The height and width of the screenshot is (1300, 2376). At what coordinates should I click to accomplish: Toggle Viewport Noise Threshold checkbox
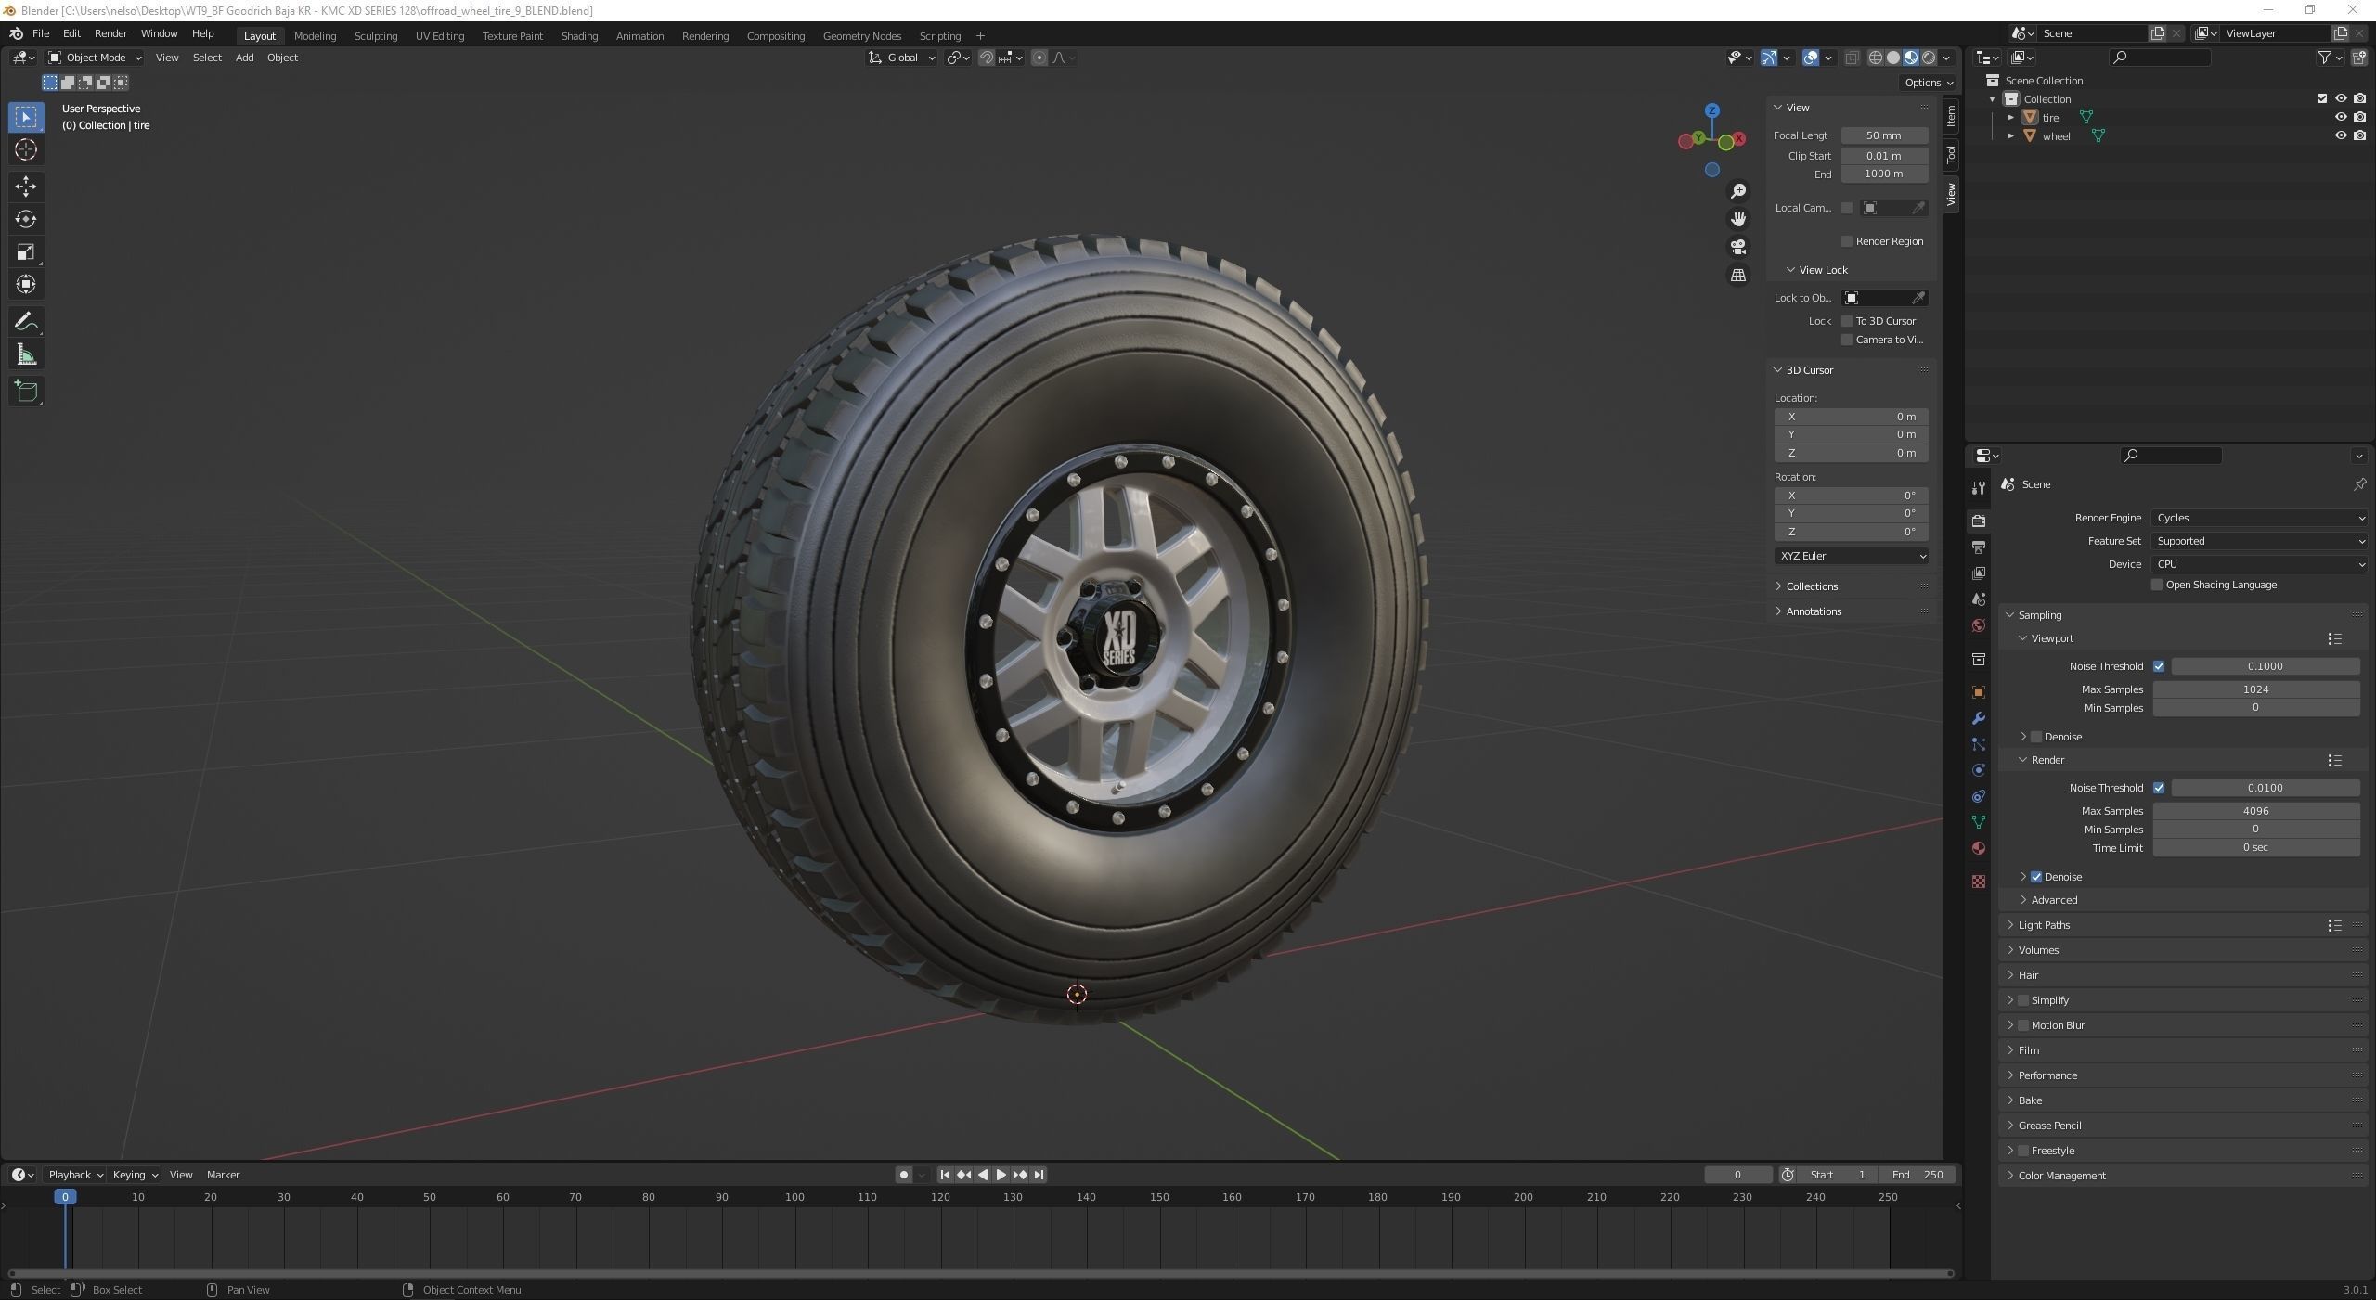tap(2159, 666)
